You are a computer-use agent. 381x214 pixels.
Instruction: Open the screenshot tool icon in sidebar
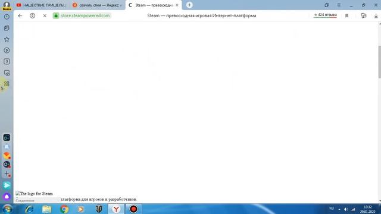pos(7,73)
